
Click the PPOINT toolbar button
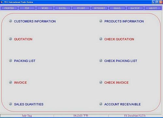pos(81,8)
